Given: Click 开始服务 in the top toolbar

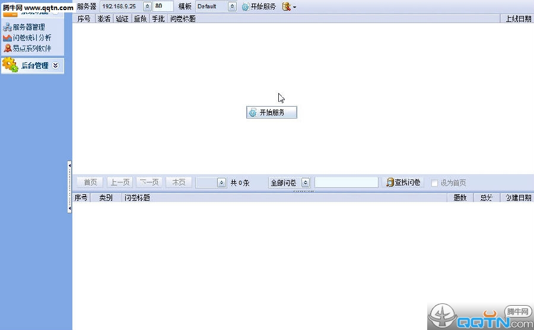Looking at the screenshot, I should tap(259, 7).
